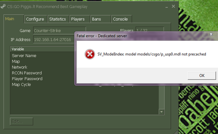Click the IP Address field

coord(54,39)
